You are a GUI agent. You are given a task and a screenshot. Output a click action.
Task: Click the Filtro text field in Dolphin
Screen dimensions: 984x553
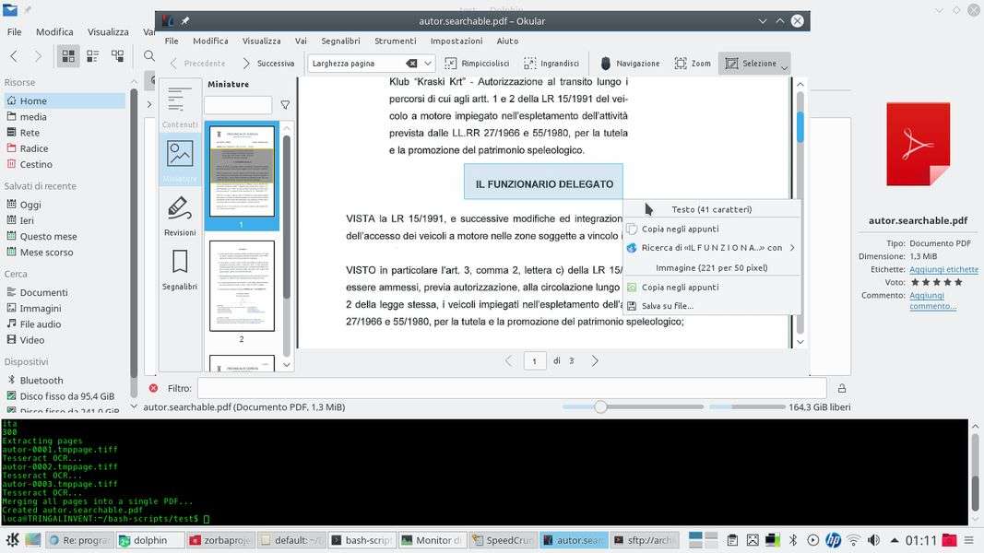(512, 388)
